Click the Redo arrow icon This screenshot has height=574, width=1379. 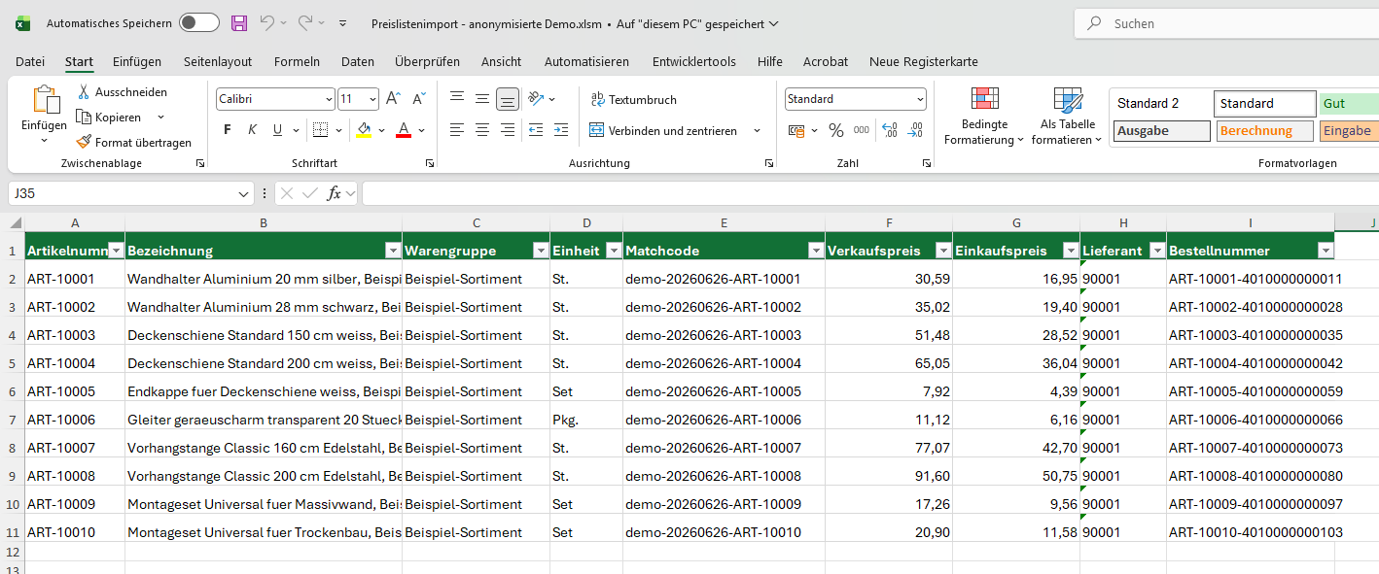305,23
